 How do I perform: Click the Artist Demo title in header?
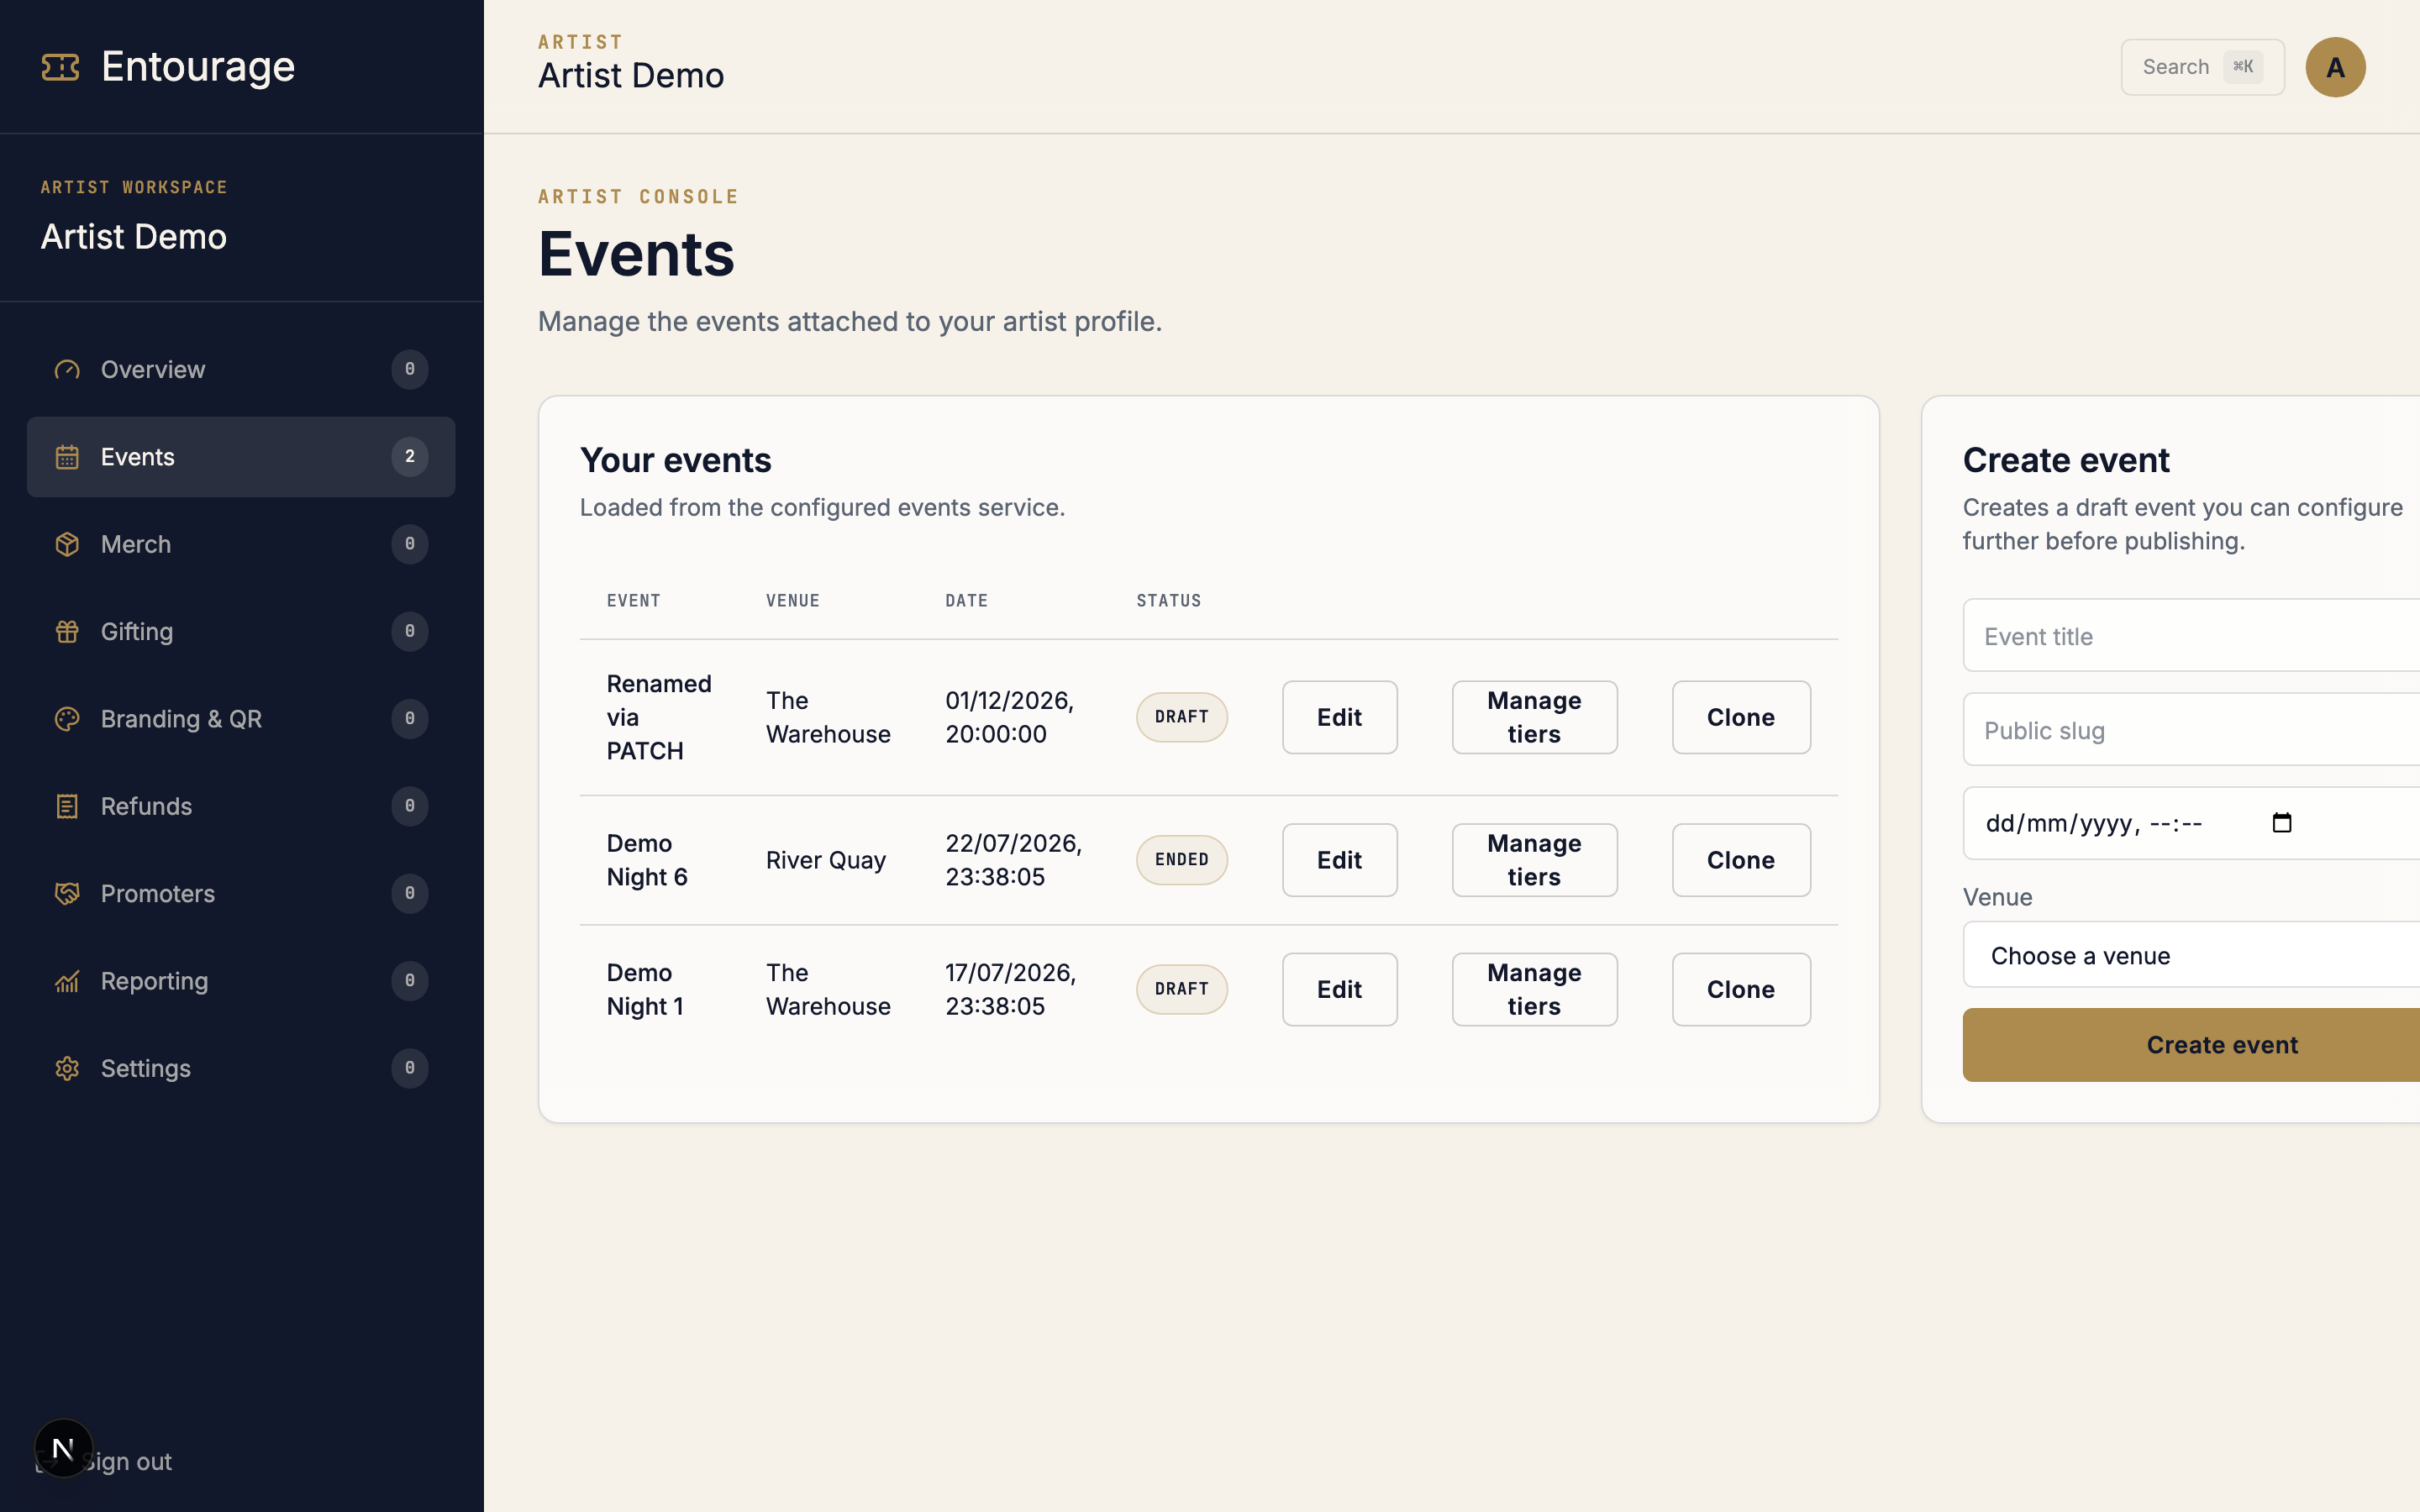point(631,76)
